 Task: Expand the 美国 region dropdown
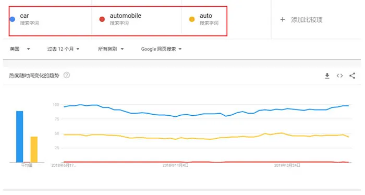point(20,49)
